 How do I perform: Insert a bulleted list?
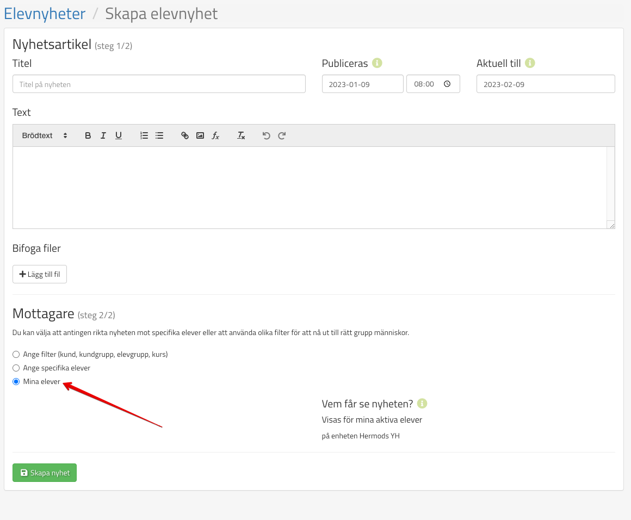click(159, 135)
